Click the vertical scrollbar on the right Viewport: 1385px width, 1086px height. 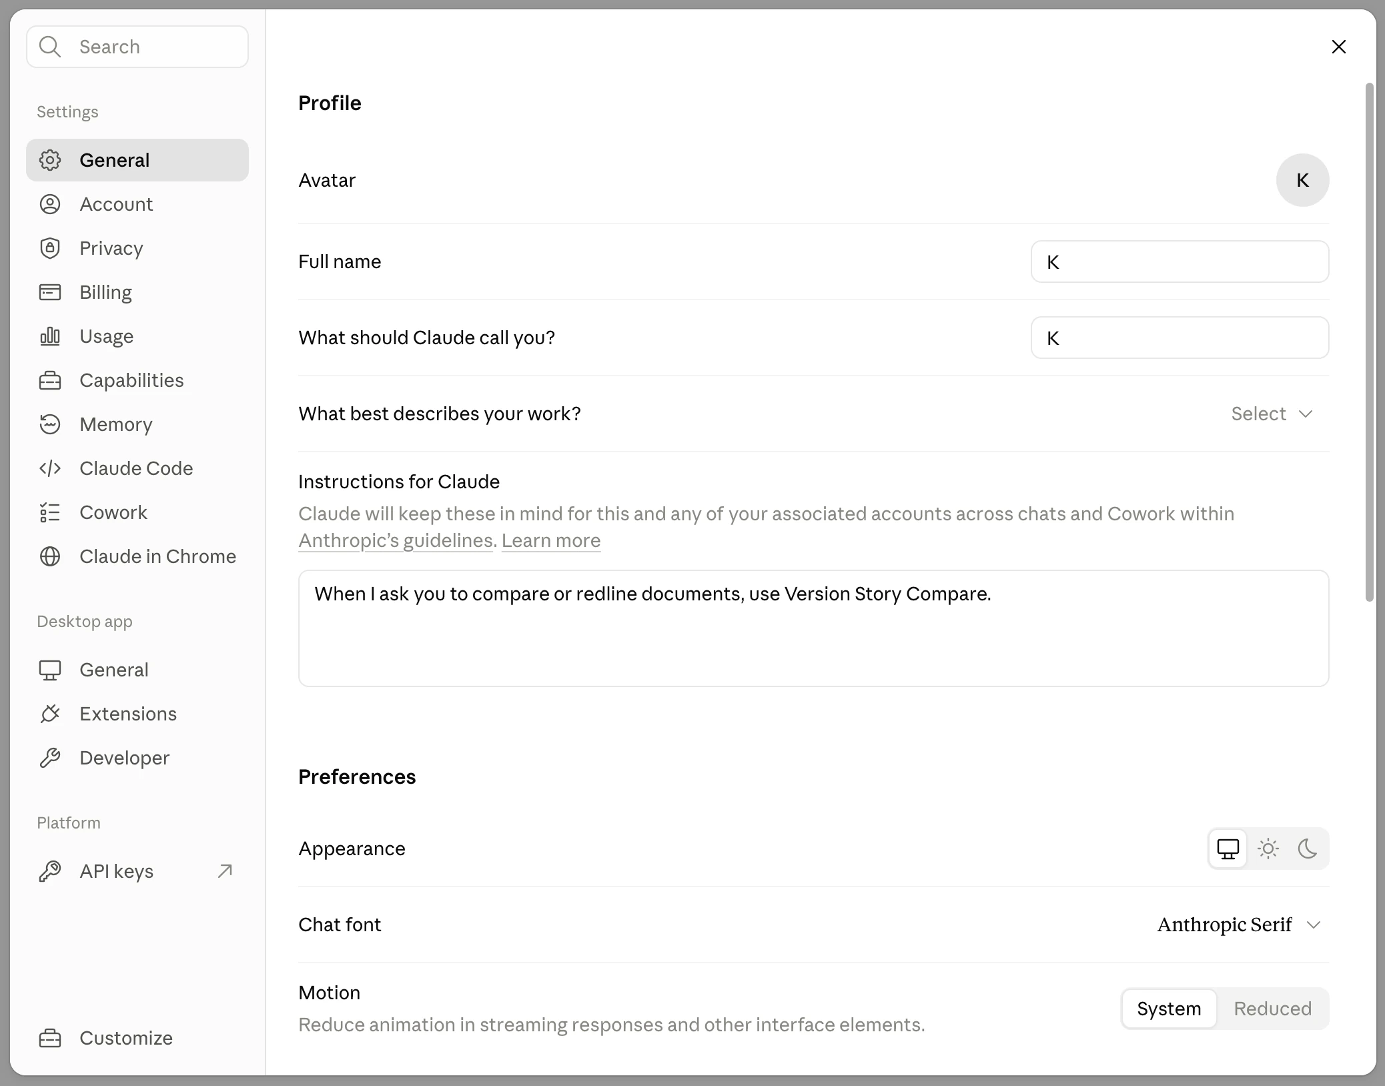pos(1370,342)
